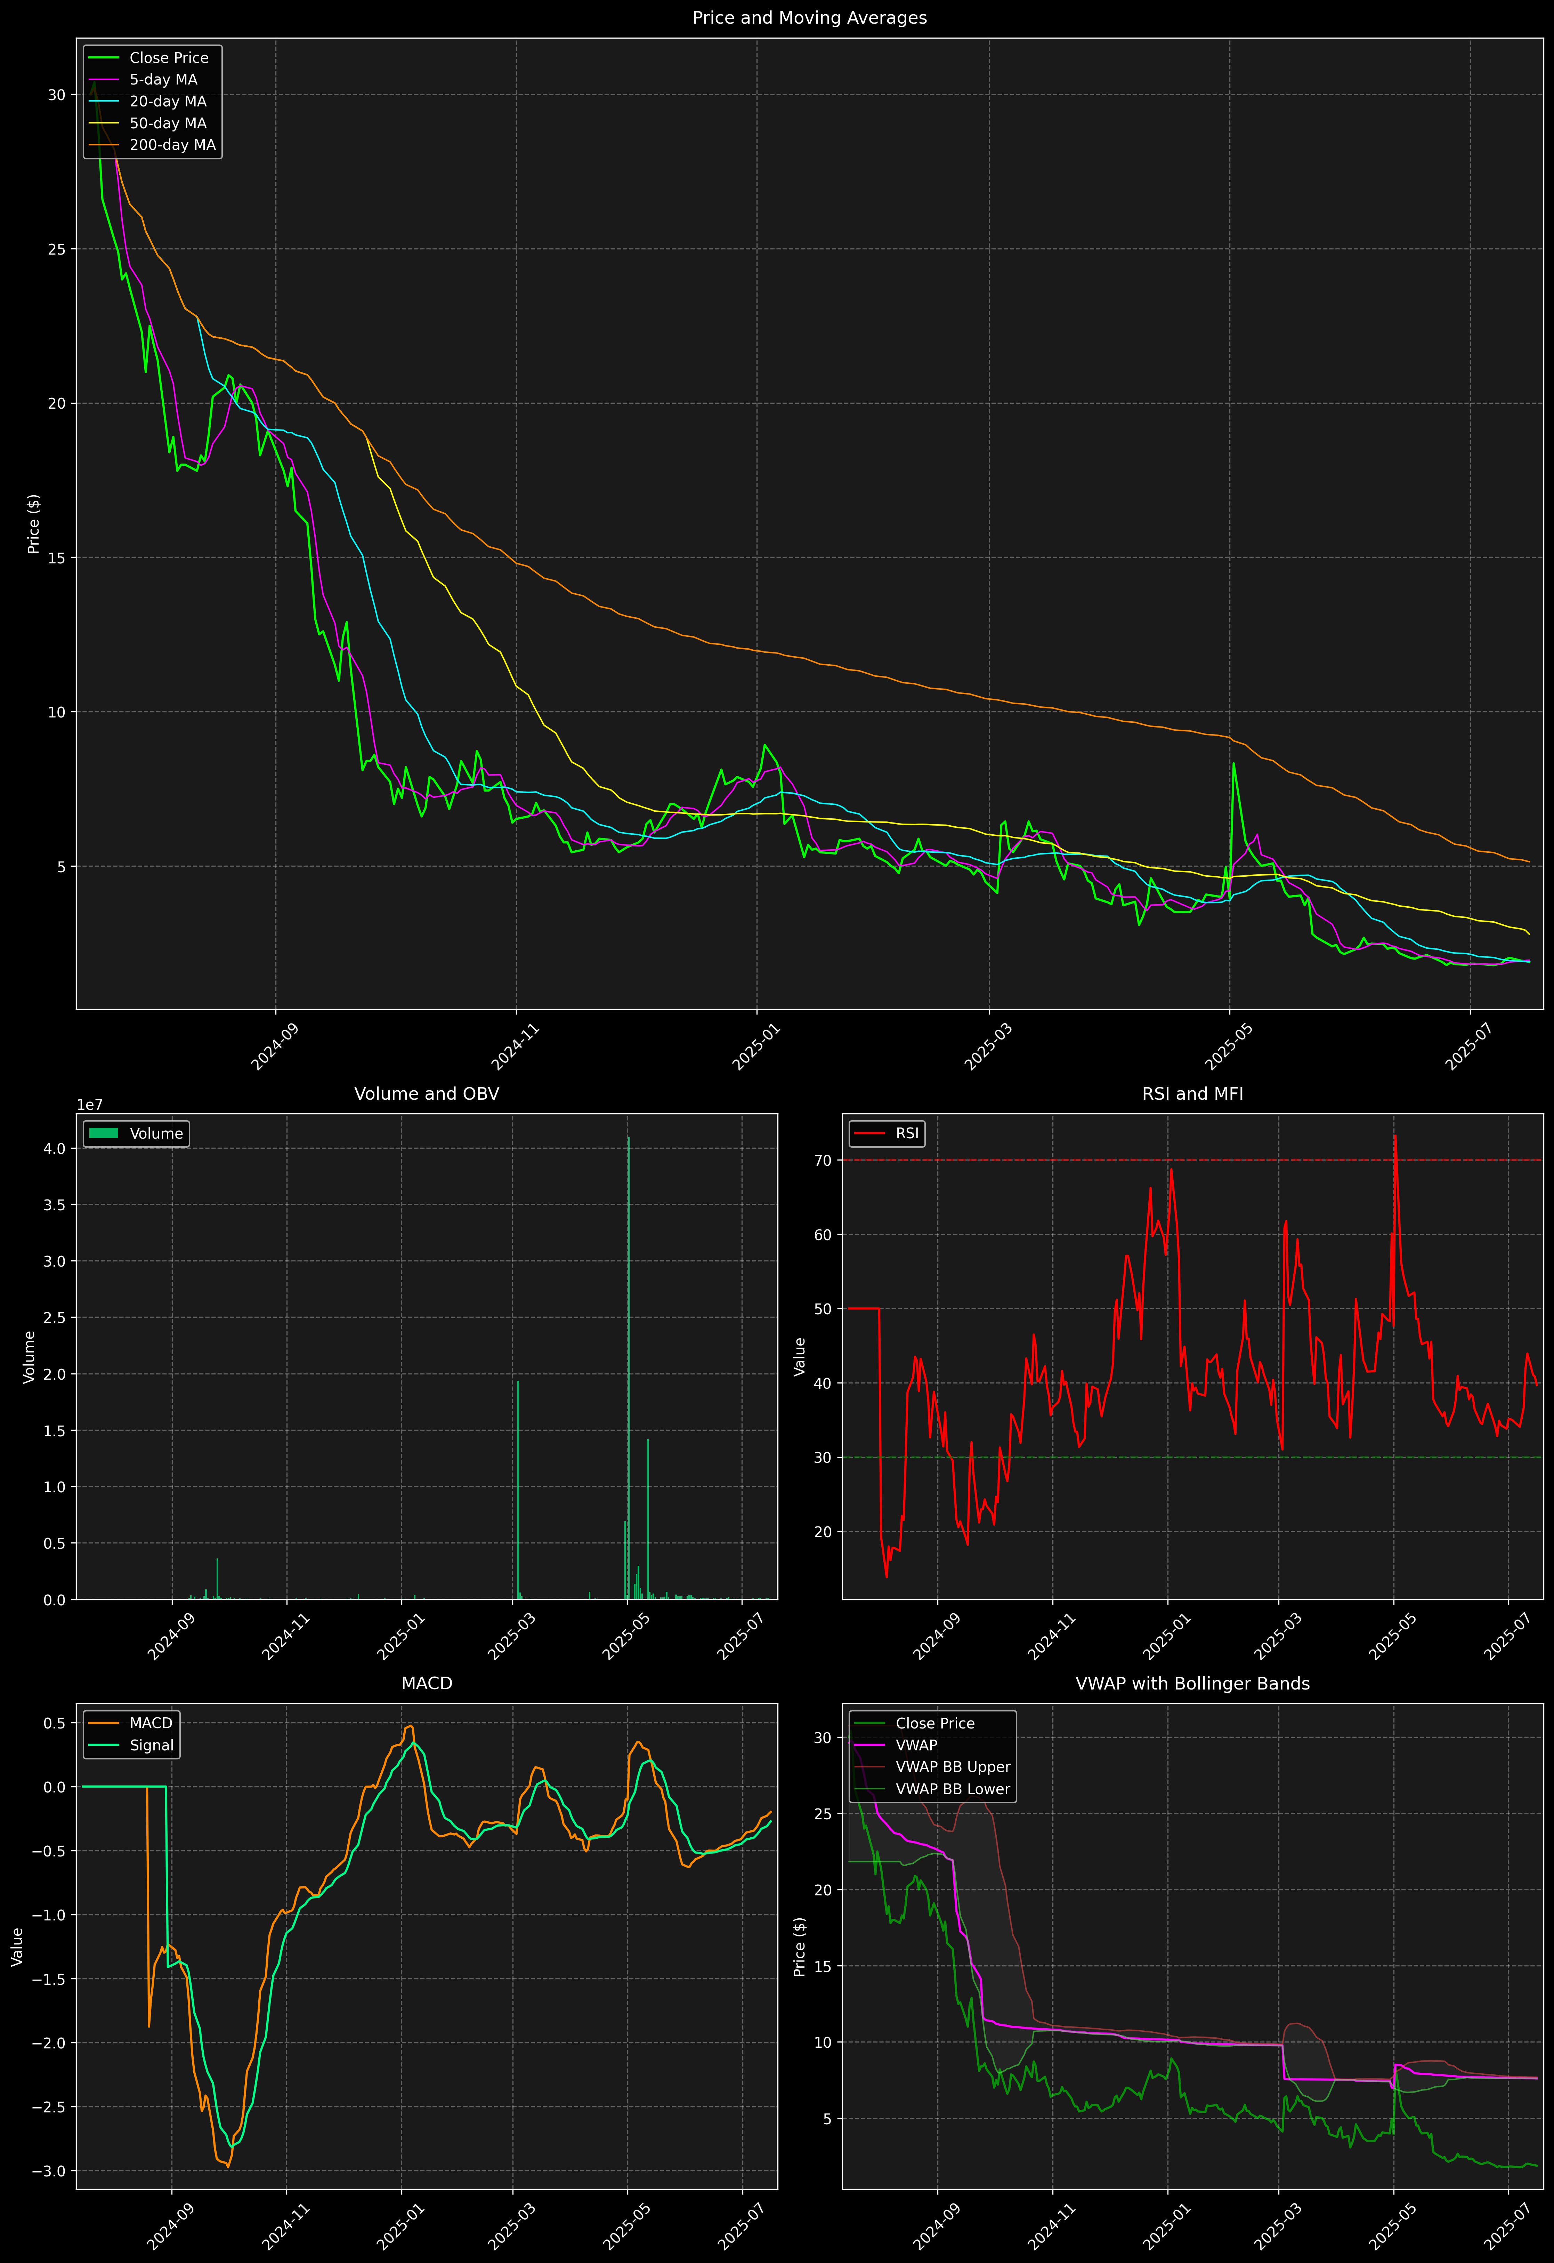
Task: Click the 'Value' y-axis label of MACD chart
Action: [17, 1947]
